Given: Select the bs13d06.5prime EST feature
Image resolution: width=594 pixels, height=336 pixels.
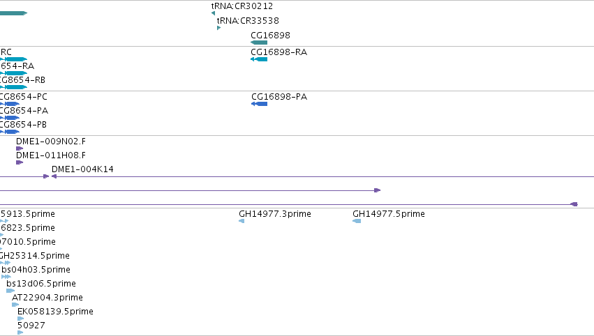Looking at the screenshot, I should [x=10, y=291].
